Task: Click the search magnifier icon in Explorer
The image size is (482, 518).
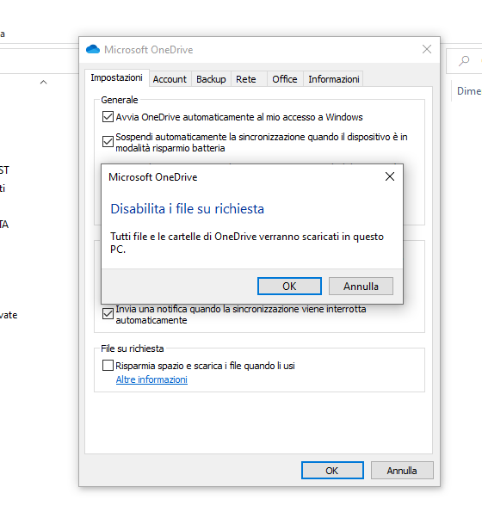Action: (x=464, y=61)
